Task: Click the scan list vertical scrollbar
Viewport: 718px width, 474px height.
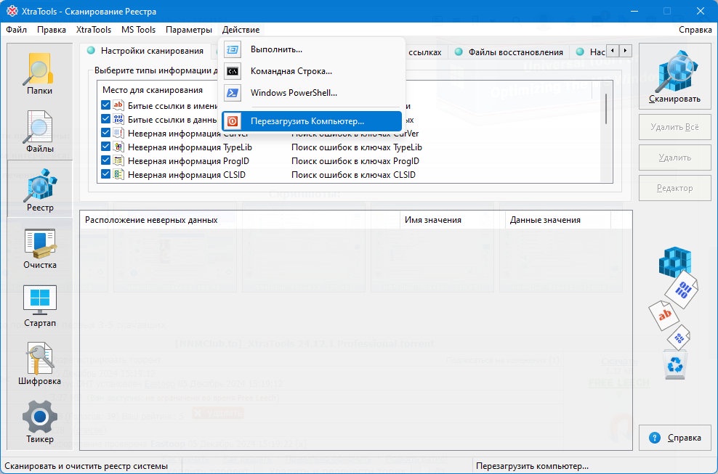Action: point(606,132)
